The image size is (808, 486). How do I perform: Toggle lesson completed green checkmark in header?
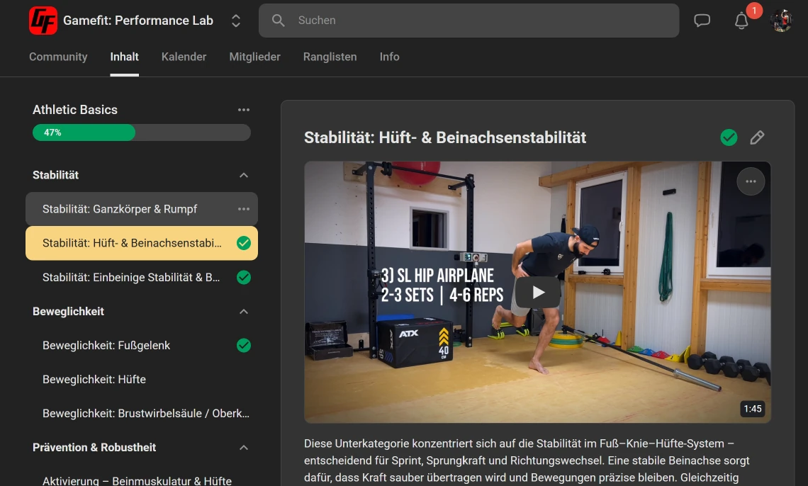pyautogui.click(x=729, y=137)
